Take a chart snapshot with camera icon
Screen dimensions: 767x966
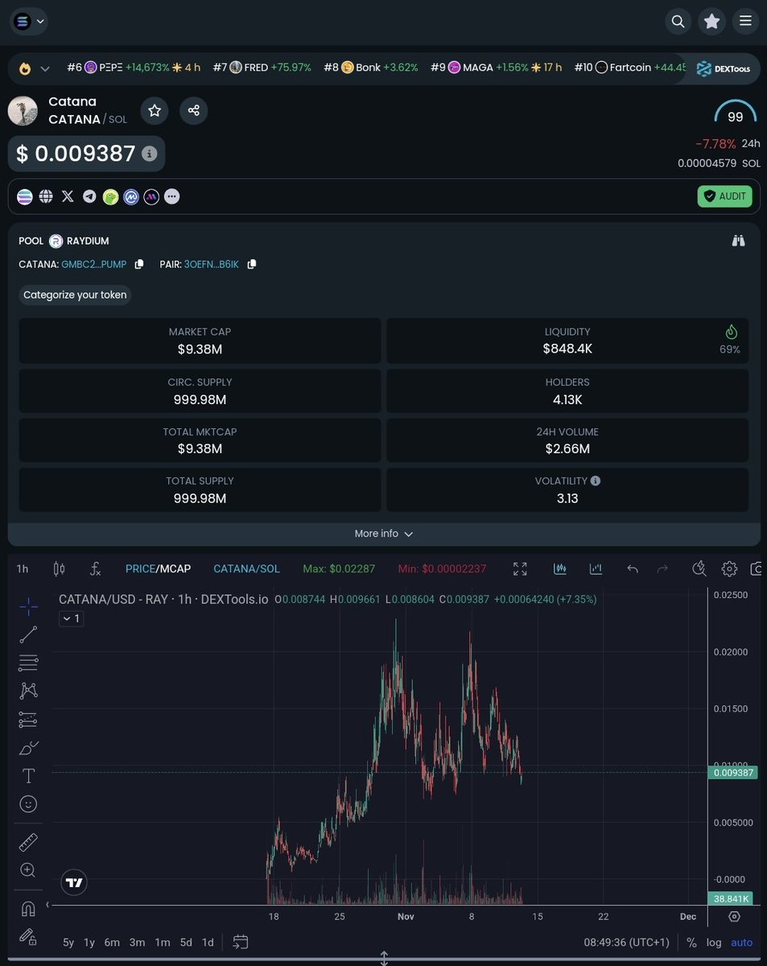(757, 568)
